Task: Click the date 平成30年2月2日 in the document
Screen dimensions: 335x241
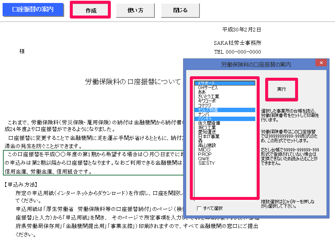Action: tap(242, 30)
